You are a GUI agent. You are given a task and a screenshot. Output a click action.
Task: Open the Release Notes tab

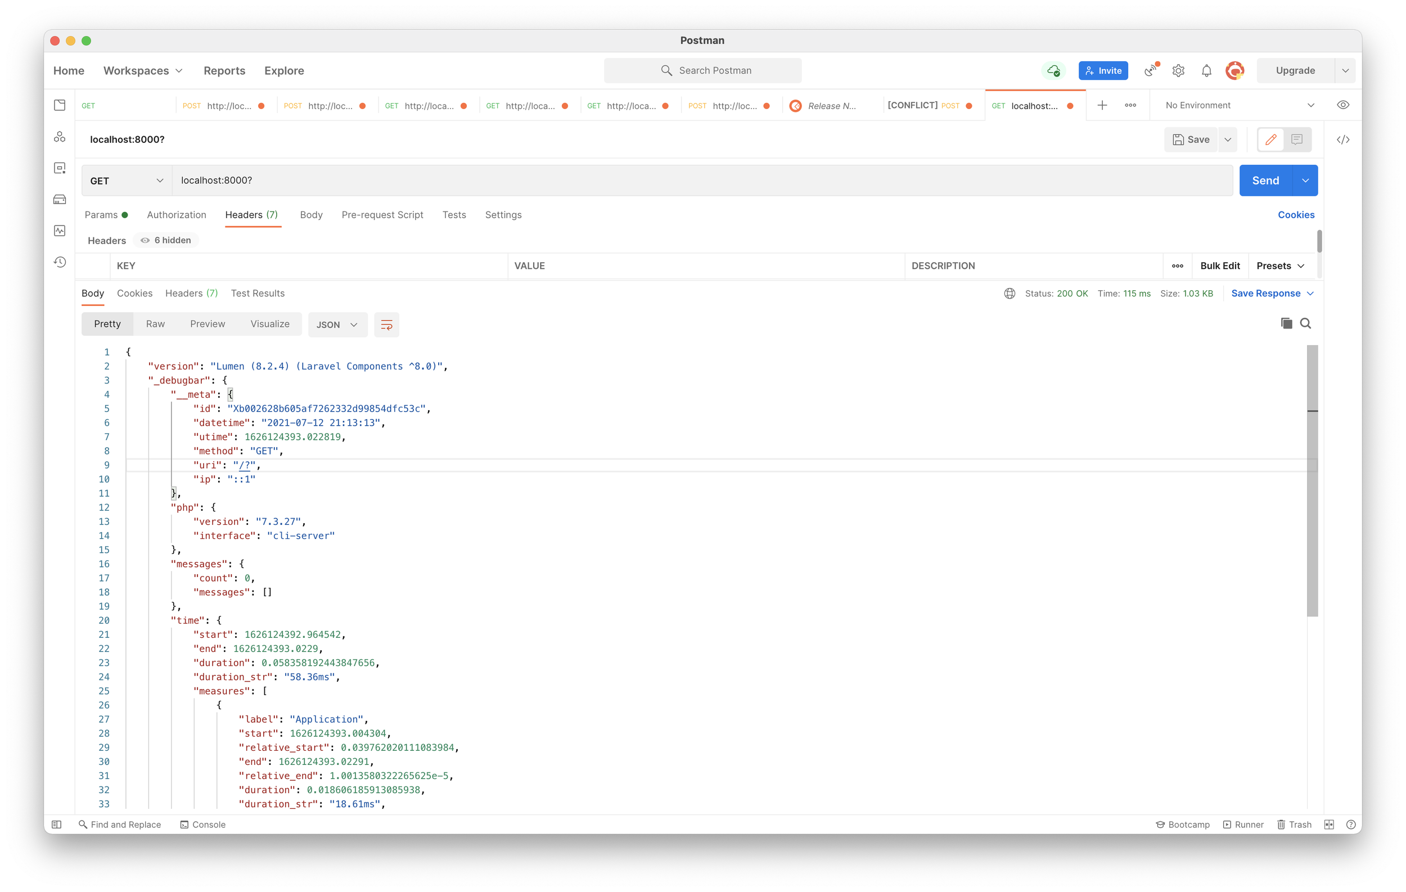pyautogui.click(x=831, y=106)
